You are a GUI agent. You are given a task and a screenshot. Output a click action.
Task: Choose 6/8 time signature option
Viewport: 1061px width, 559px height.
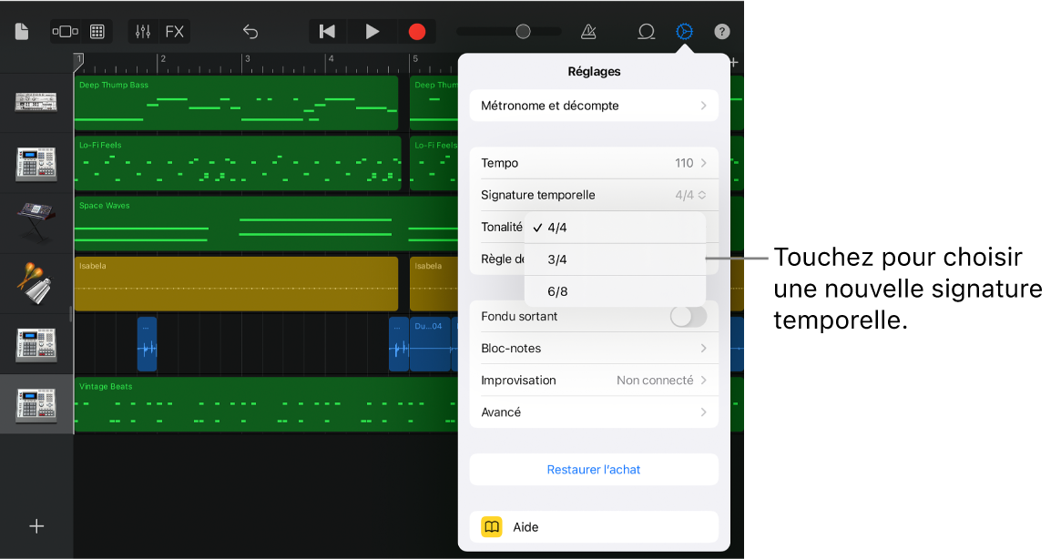(x=557, y=291)
